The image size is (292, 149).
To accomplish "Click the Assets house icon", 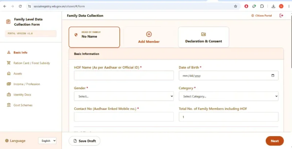I will 9,73.
